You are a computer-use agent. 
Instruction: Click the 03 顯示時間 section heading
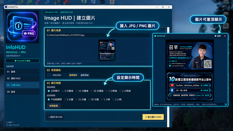point(54,83)
